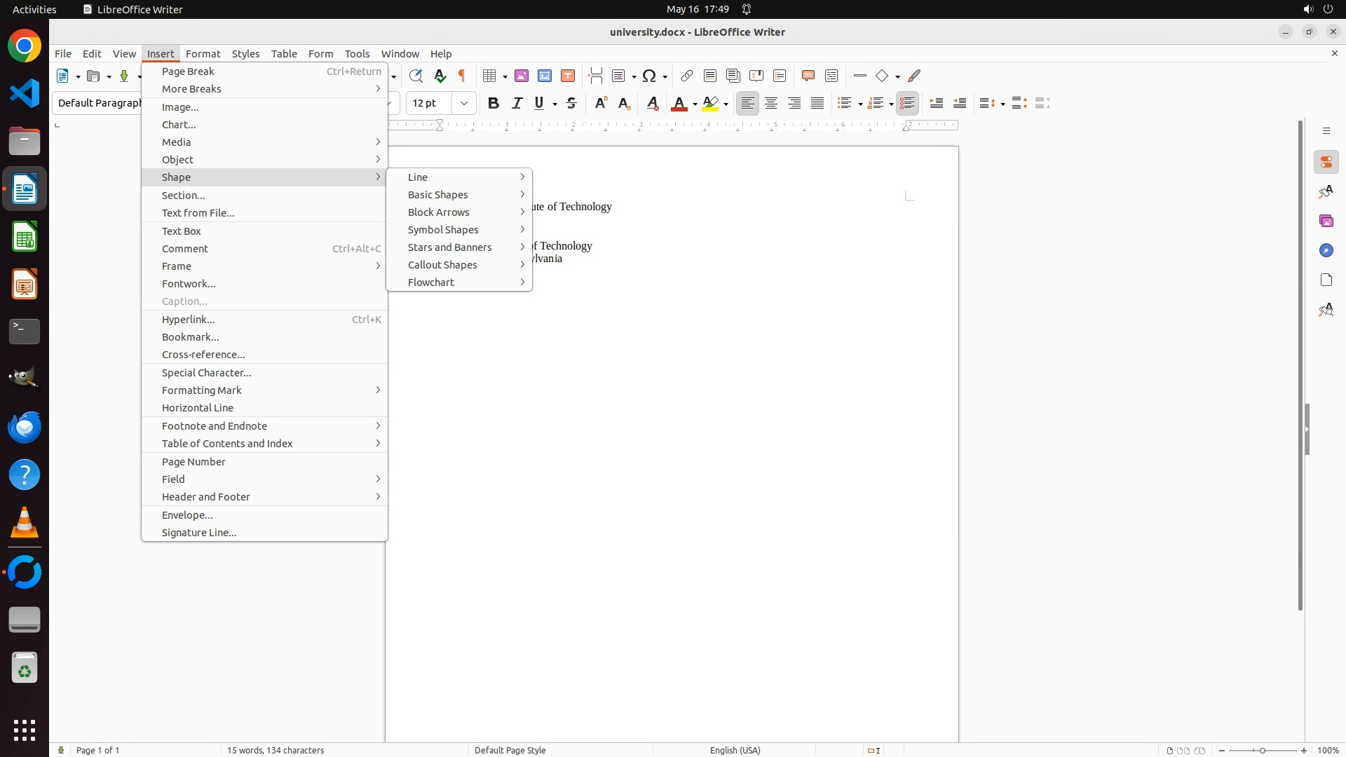The width and height of the screenshot is (1346, 757).
Task: Click the Insert Special Character omega icon
Action: (x=649, y=76)
